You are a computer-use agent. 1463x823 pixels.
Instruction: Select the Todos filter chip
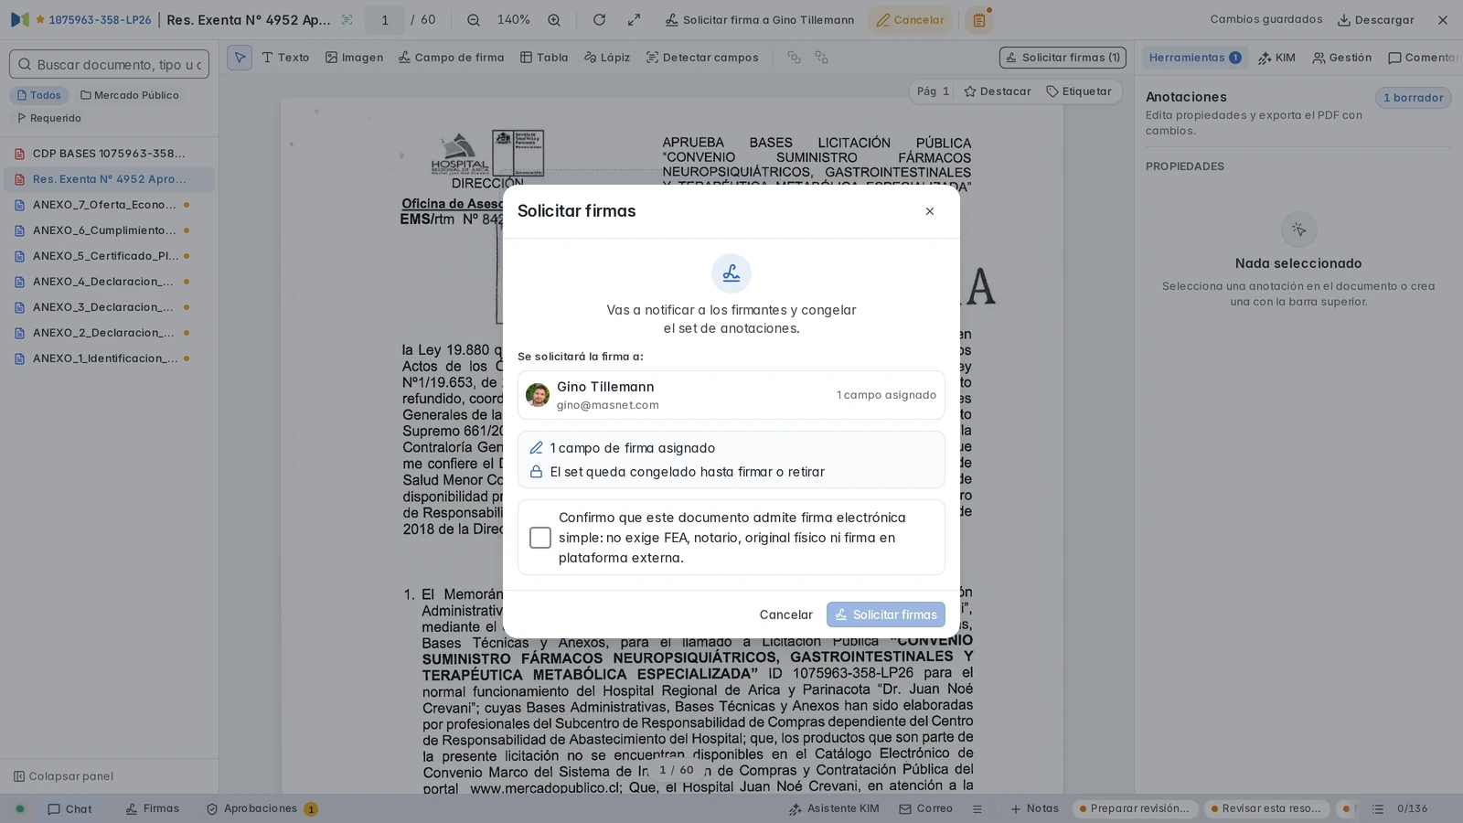[x=39, y=95]
